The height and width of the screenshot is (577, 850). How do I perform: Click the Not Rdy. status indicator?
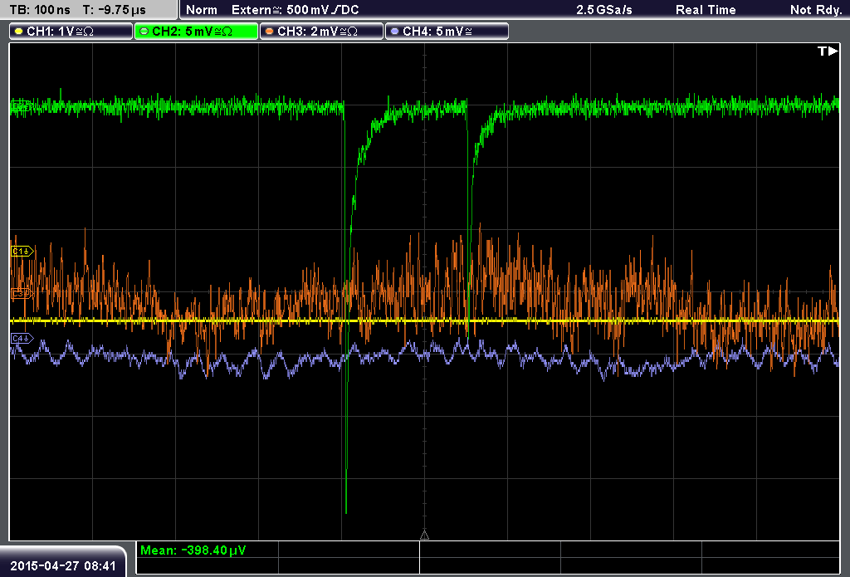pos(816,10)
